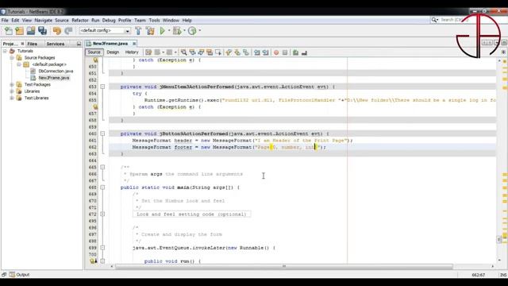The image size is (508, 286).
Task: Toggle Rectangular Selection in editor toolbar
Action: [218, 52]
